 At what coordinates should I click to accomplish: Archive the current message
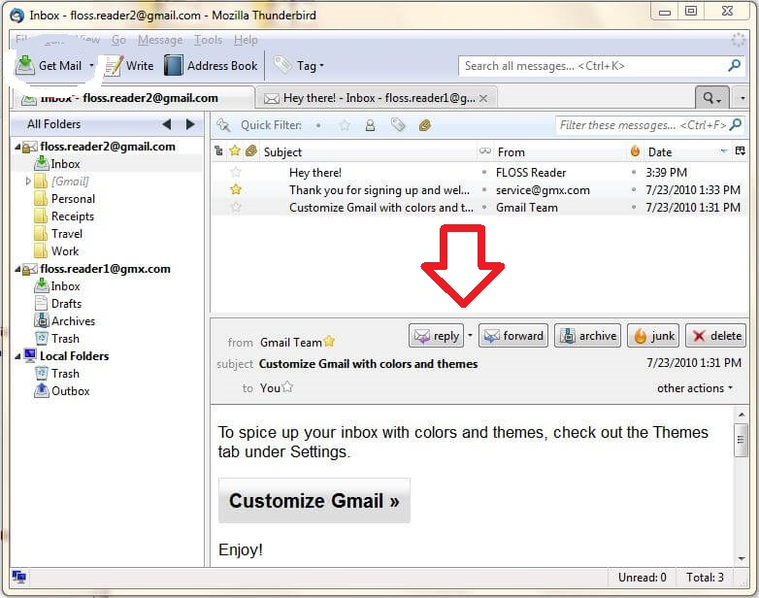pyautogui.click(x=587, y=336)
